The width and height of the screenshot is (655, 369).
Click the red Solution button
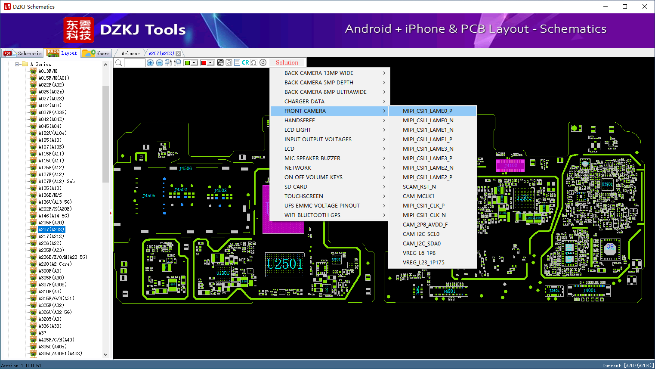(x=287, y=62)
